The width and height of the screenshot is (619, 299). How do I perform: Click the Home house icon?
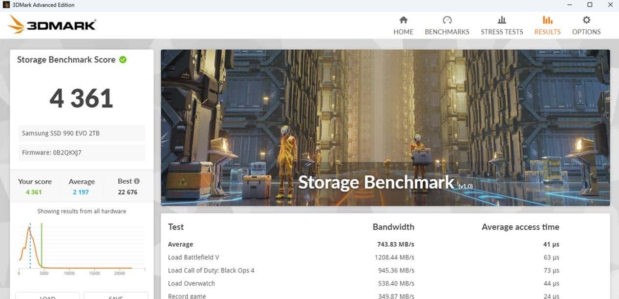pos(403,20)
